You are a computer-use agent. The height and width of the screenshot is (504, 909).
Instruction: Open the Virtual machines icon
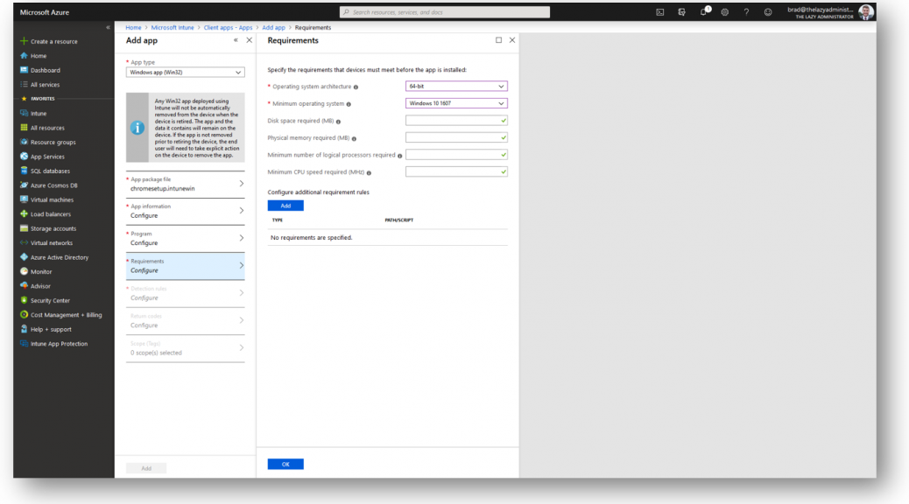pos(24,199)
